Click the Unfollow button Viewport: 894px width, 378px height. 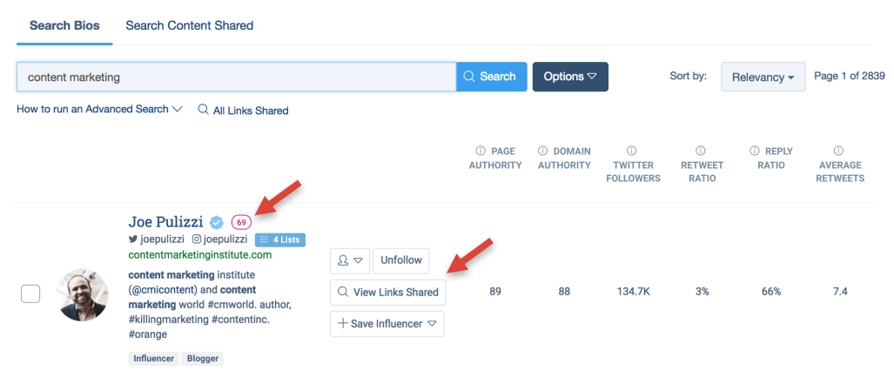401,260
